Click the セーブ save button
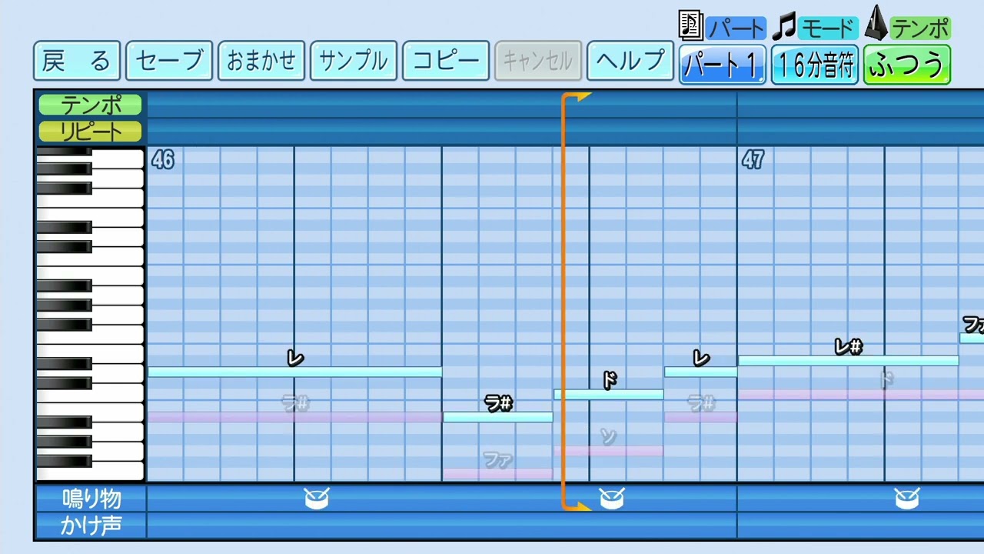The image size is (984, 554). (x=169, y=61)
